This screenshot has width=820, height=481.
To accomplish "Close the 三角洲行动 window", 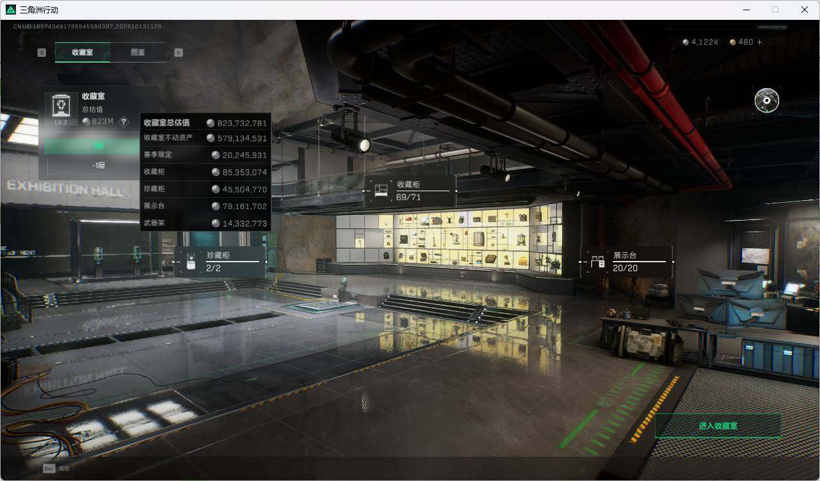I will pos(805,10).
